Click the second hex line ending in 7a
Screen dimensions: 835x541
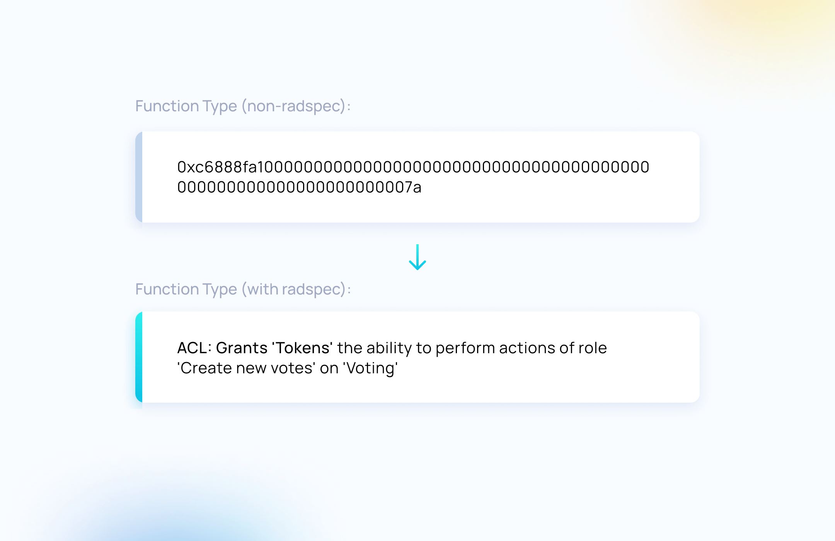point(299,187)
